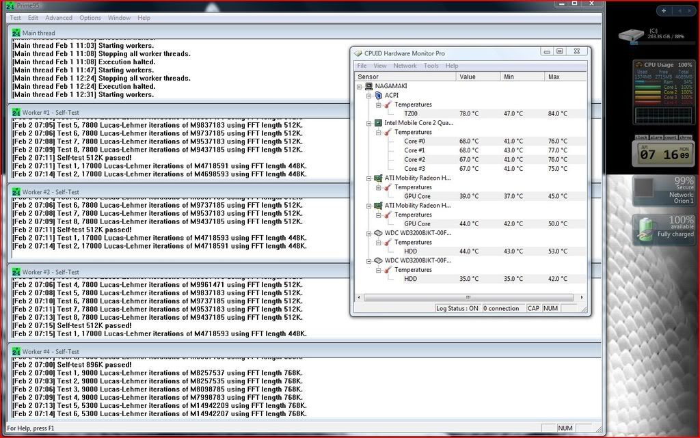
Task: Click the graphics card icon of the ATI entry above 39.0 °C
Action: tap(378, 178)
